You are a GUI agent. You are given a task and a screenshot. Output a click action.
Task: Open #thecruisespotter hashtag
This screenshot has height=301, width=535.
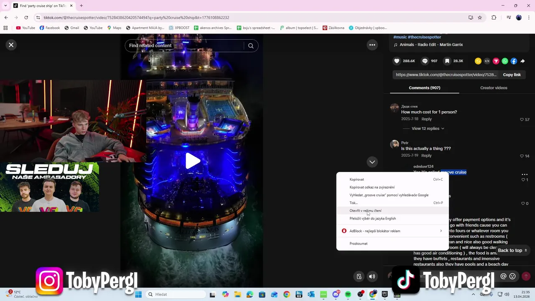pos(424,37)
